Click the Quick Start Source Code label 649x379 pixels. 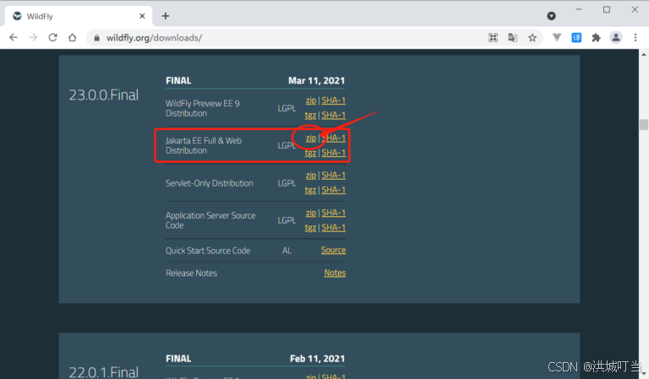[x=208, y=251]
